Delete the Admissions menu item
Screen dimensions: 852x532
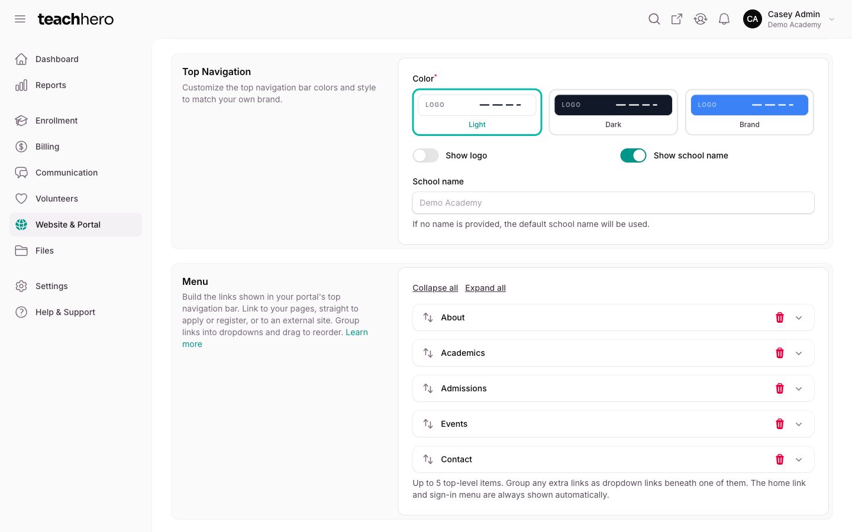click(x=780, y=388)
